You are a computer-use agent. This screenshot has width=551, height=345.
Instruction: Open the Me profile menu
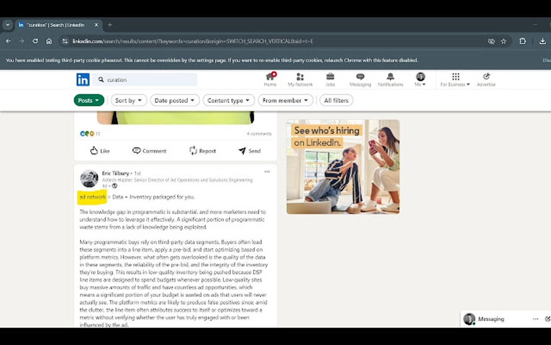(x=420, y=79)
